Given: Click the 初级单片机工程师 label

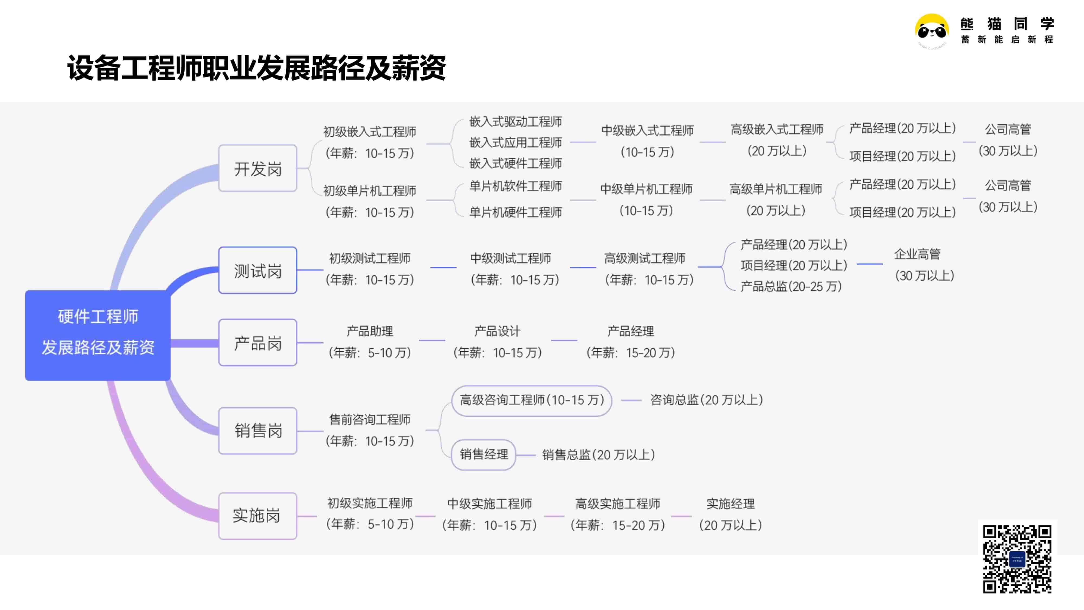Looking at the screenshot, I should (x=369, y=191).
